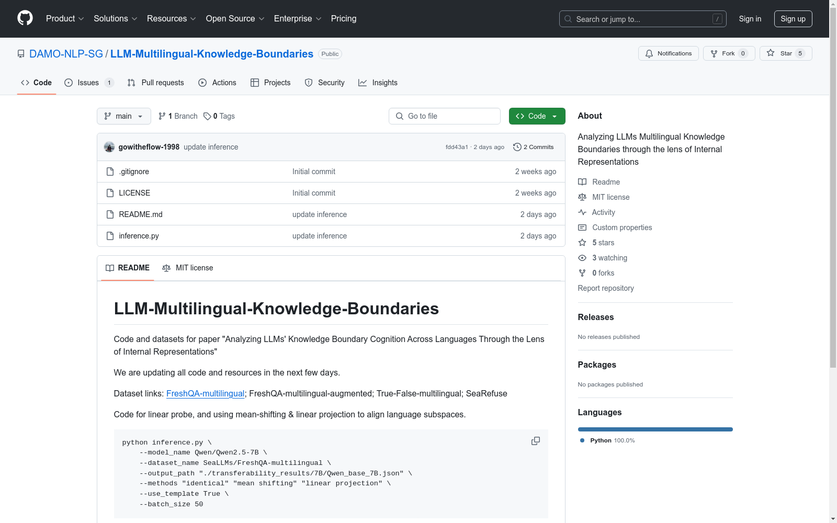The width and height of the screenshot is (837, 523).
Task: Open the Code tab
Action: (37, 83)
